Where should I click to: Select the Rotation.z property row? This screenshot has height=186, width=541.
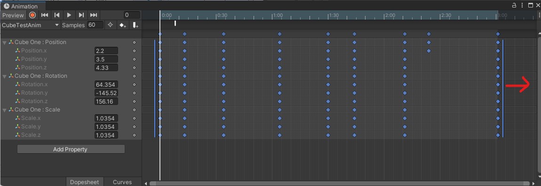pyautogui.click(x=71, y=101)
